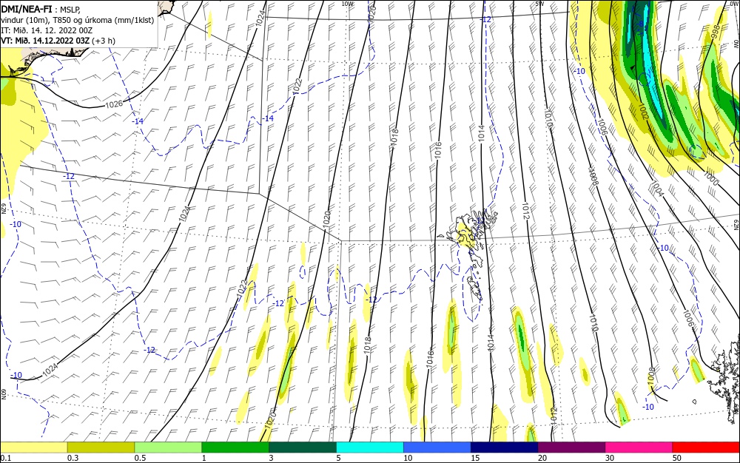The width and height of the screenshot is (740, 463).
Task: Click the pink 30–50 legend swatch
Action: pyautogui.click(x=639, y=447)
